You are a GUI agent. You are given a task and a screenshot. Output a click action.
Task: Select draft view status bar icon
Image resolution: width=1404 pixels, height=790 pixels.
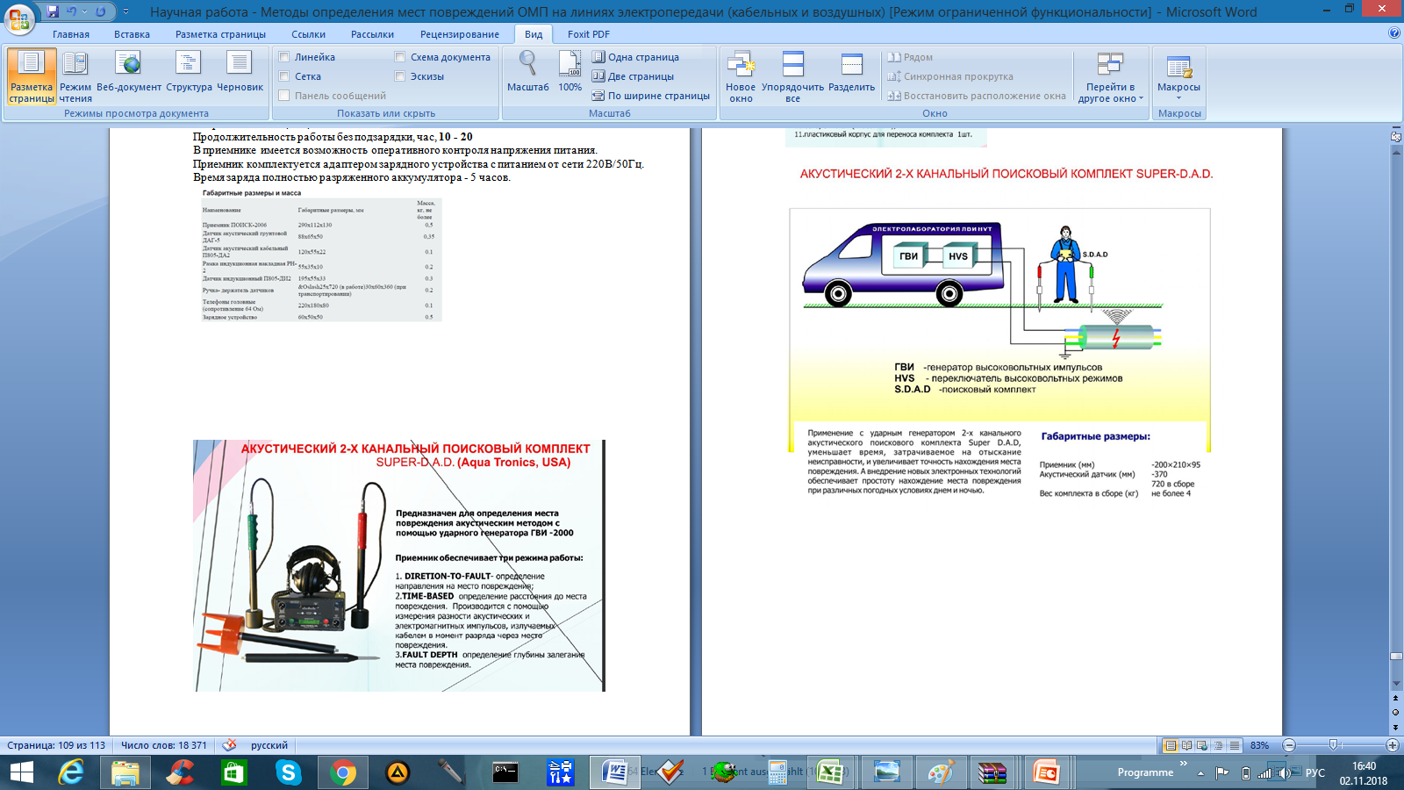pyautogui.click(x=1235, y=745)
